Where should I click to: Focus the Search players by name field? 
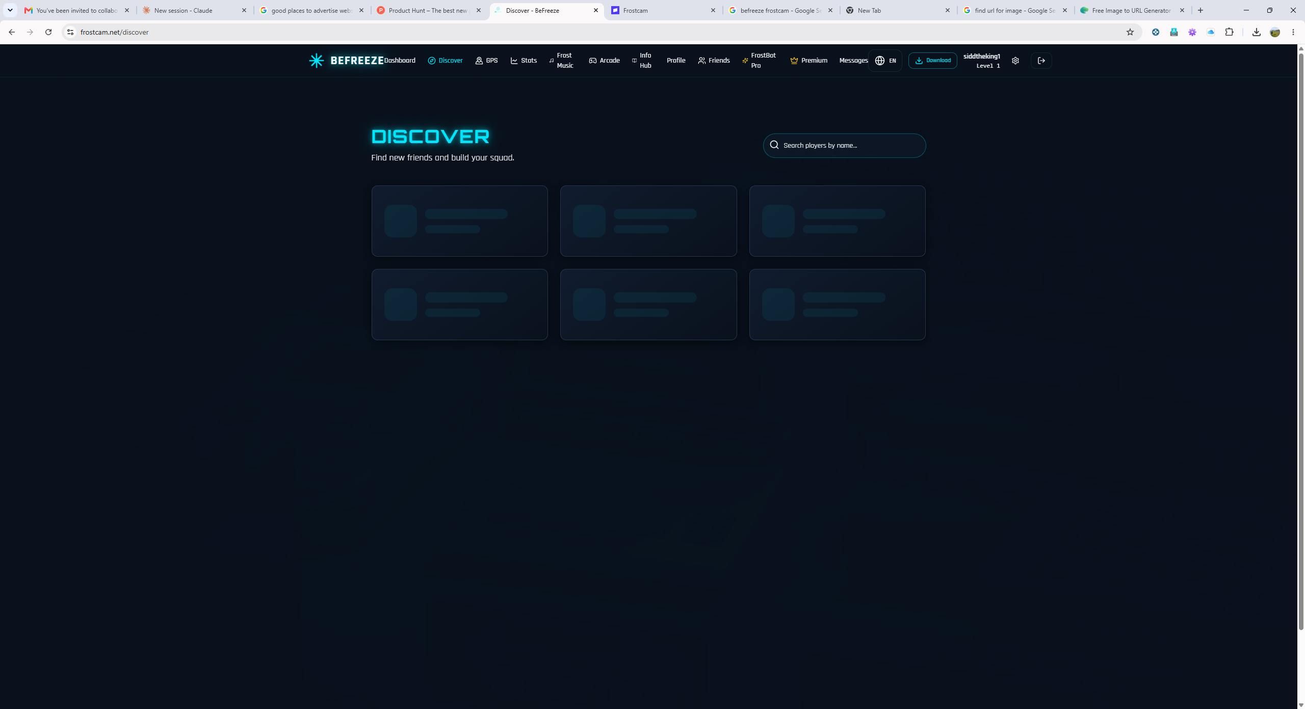point(844,146)
